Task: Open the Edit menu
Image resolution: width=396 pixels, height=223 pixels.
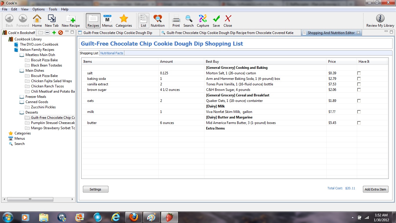Action: pyautogui.click(x=14, y=9)
